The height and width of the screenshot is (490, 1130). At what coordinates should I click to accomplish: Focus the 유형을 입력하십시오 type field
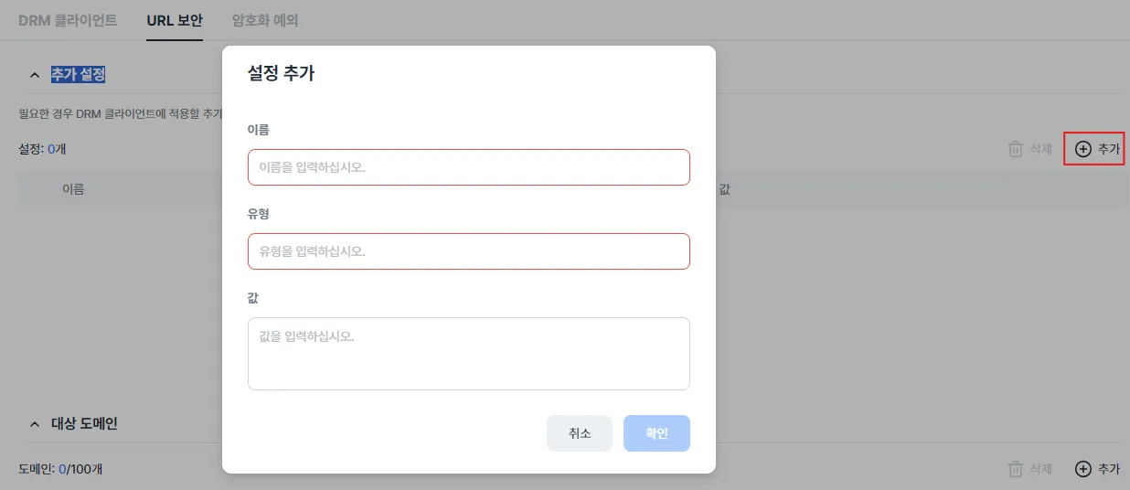pos(468,251)
